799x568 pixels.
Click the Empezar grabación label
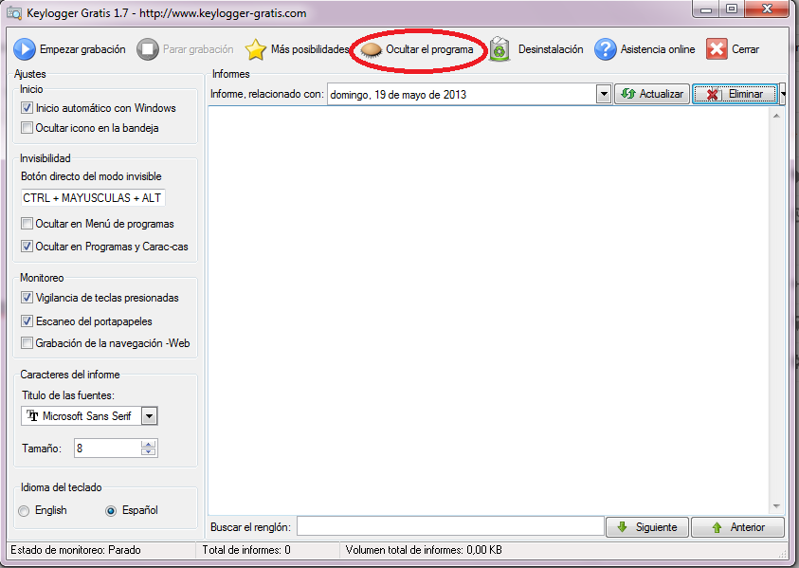(x=82, y=49)
